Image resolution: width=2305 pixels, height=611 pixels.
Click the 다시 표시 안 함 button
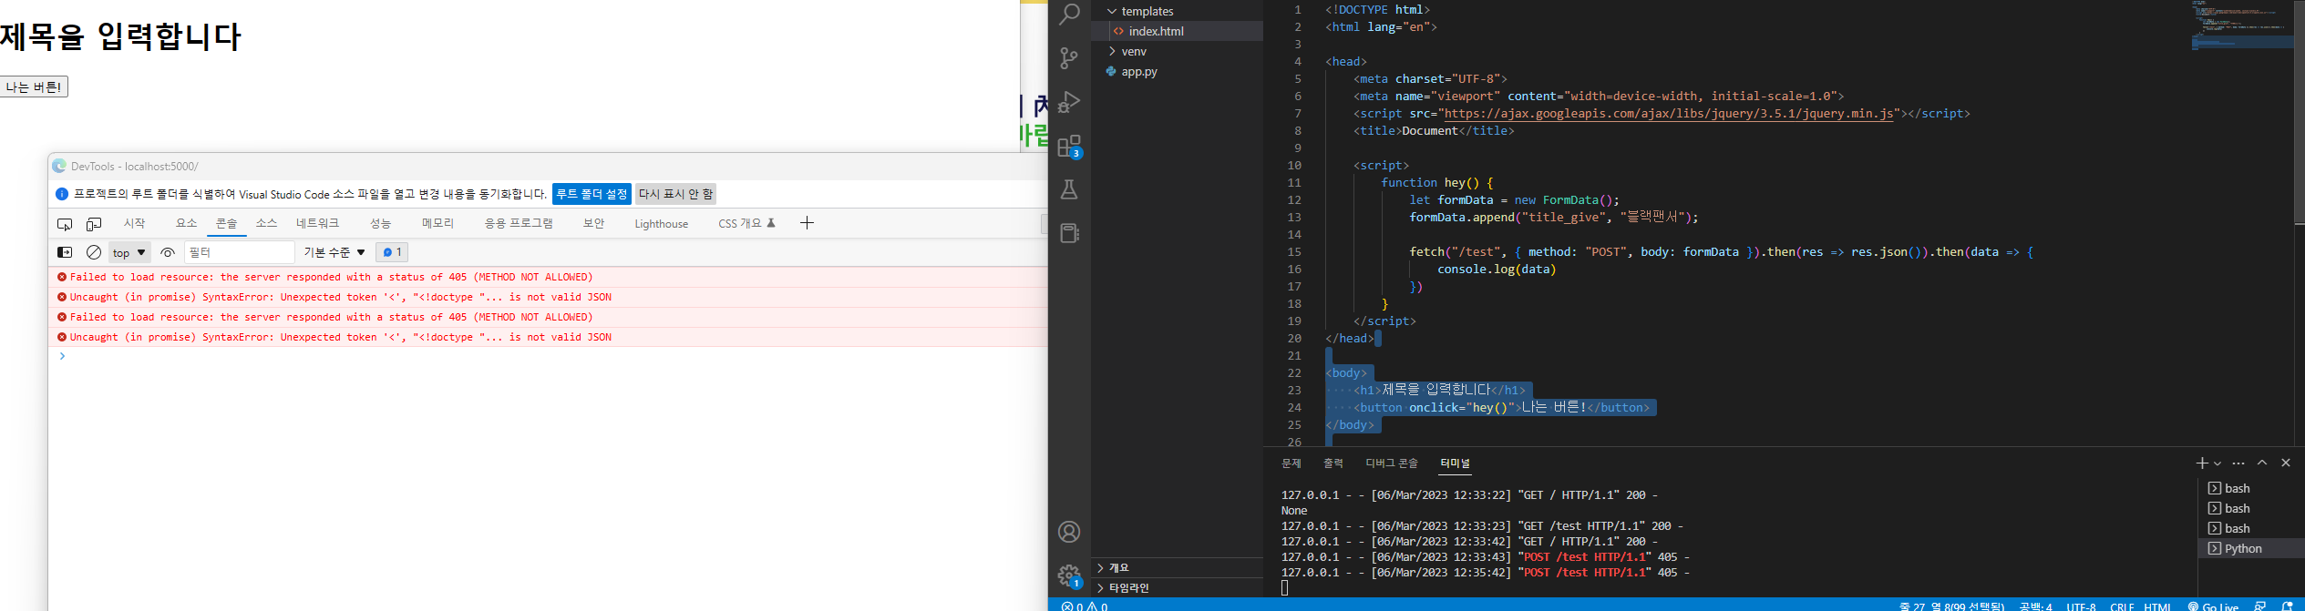675,194
